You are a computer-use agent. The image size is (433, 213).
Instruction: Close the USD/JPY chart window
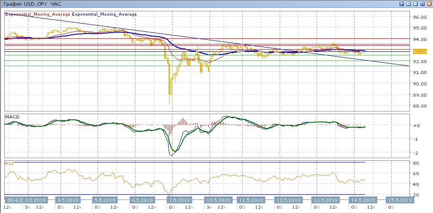click(x=429, y=3)
